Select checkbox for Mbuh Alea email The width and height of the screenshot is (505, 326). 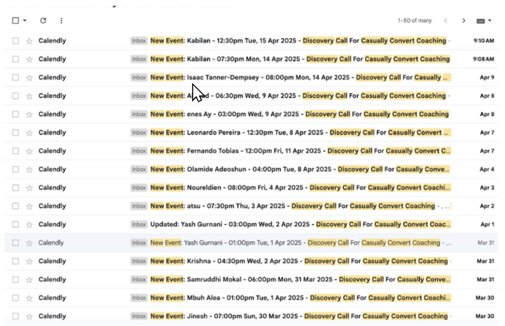pos(15,298)
